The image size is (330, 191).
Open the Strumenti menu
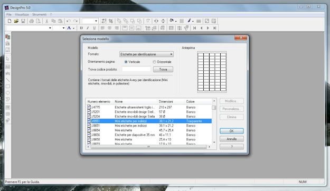(40, 15)
